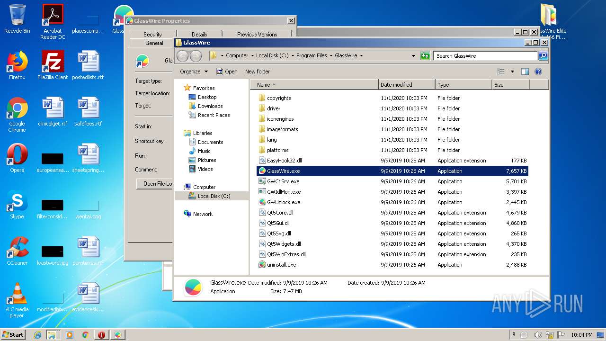
Task: Click the volume speaker tray icon
Action: click(x=538, y=335)
